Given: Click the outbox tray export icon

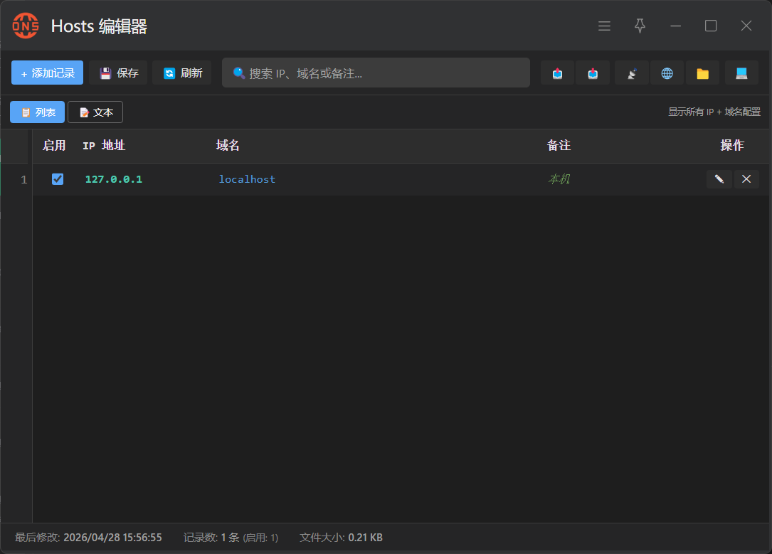Looking at the screenshot, I should point(557,73).
